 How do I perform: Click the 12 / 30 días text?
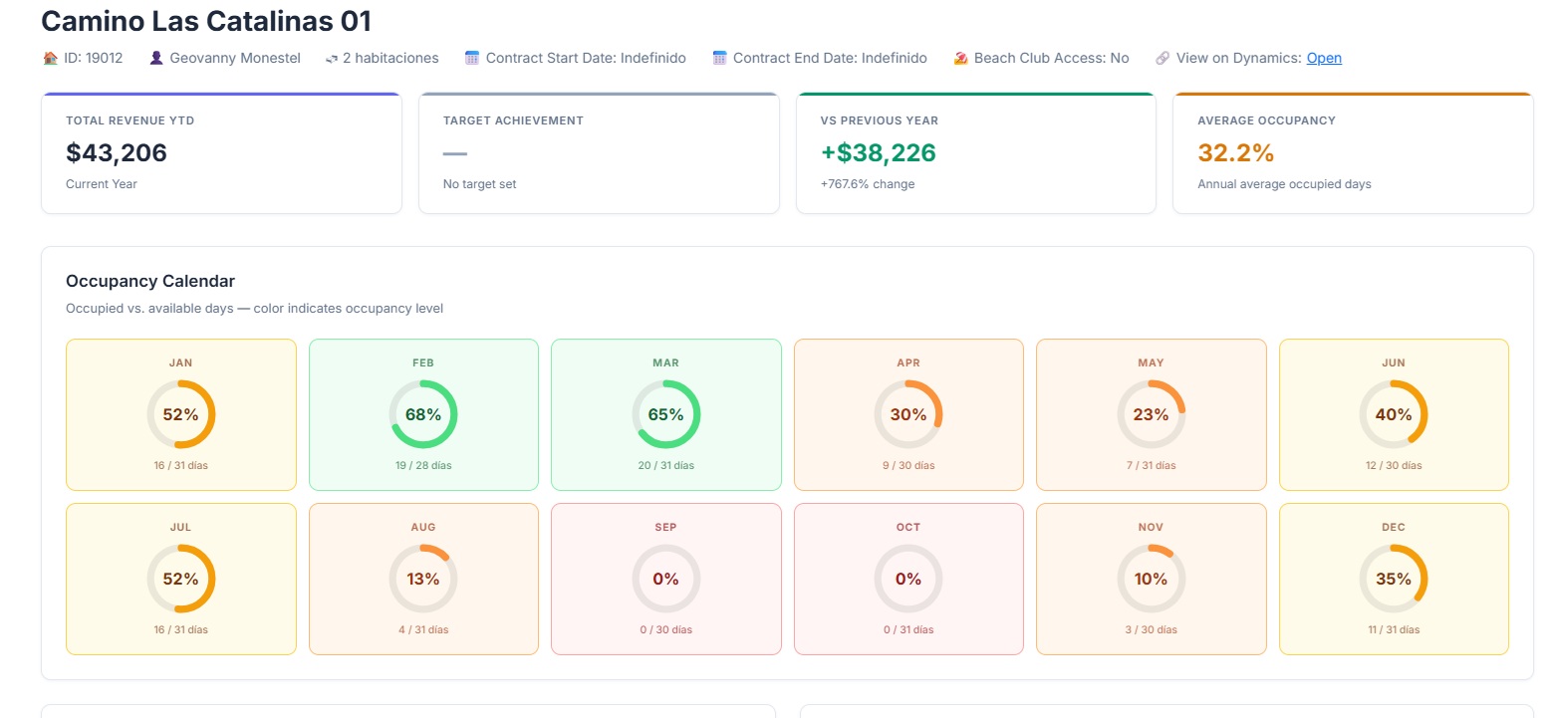[1394, 465]
